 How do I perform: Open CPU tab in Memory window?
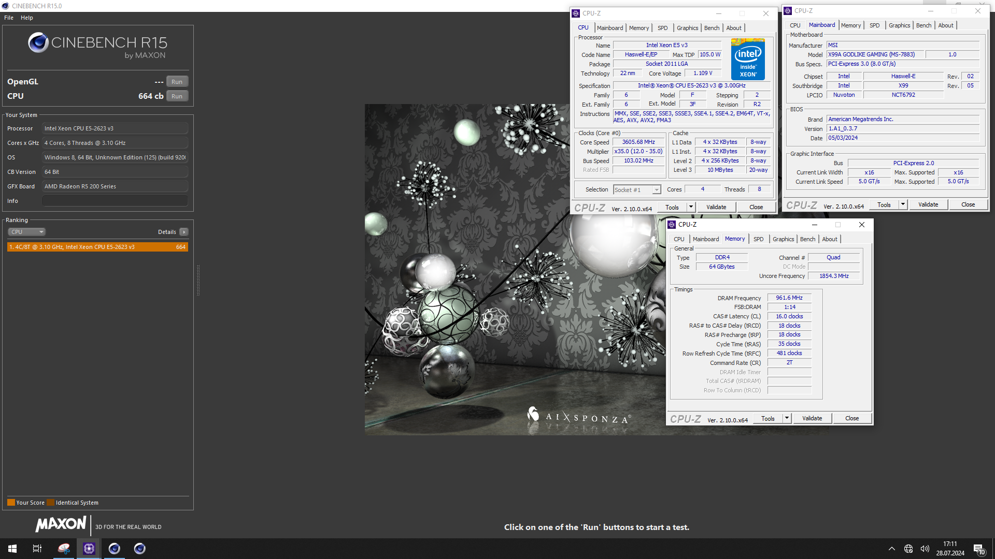click(679, 239)
